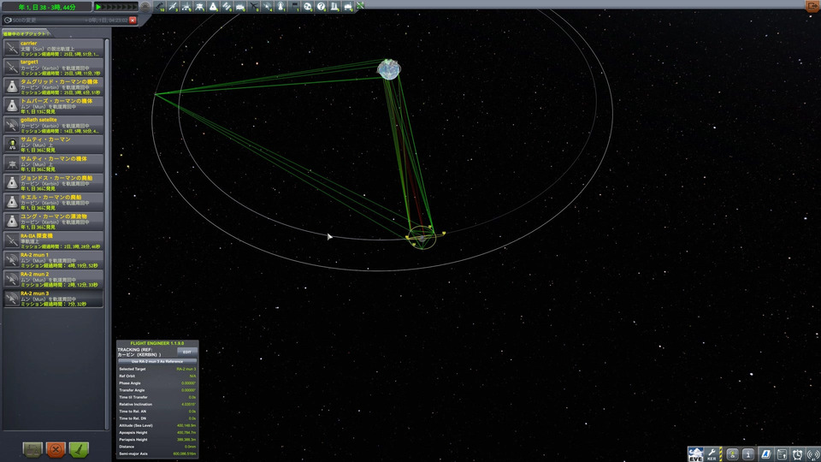The width and height of the screenshot is (821, 462).
Task: Click the green satellite network toggle icon
Action: tap(361, 6)
